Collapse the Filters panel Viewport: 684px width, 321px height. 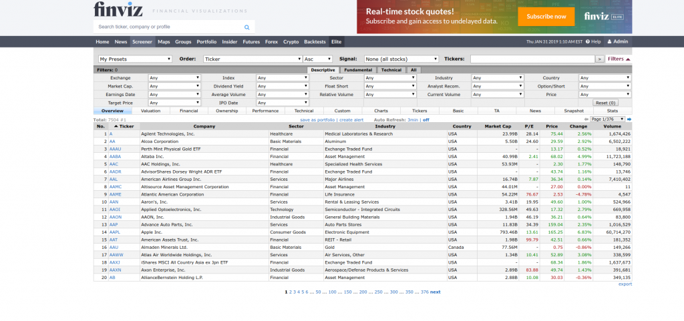[619, 59]
